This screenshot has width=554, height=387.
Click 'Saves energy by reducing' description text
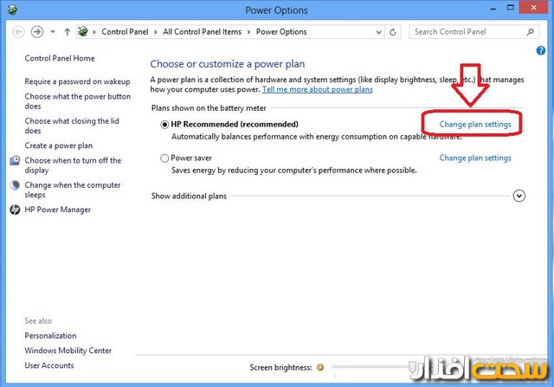coord(294,171)
